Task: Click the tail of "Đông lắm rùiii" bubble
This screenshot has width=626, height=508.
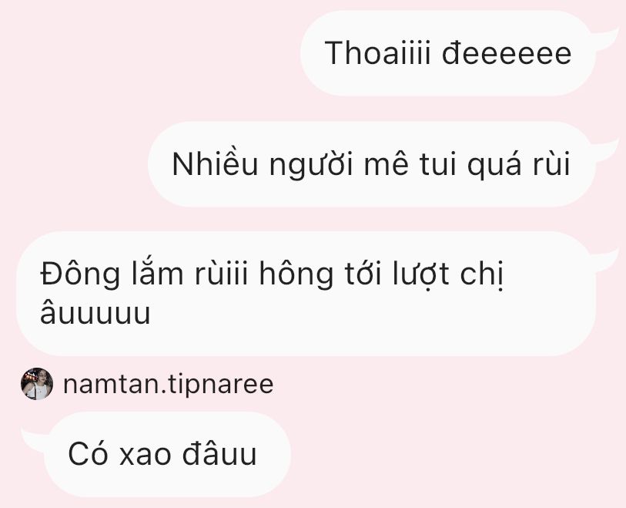Action: (x=605, y=259)
